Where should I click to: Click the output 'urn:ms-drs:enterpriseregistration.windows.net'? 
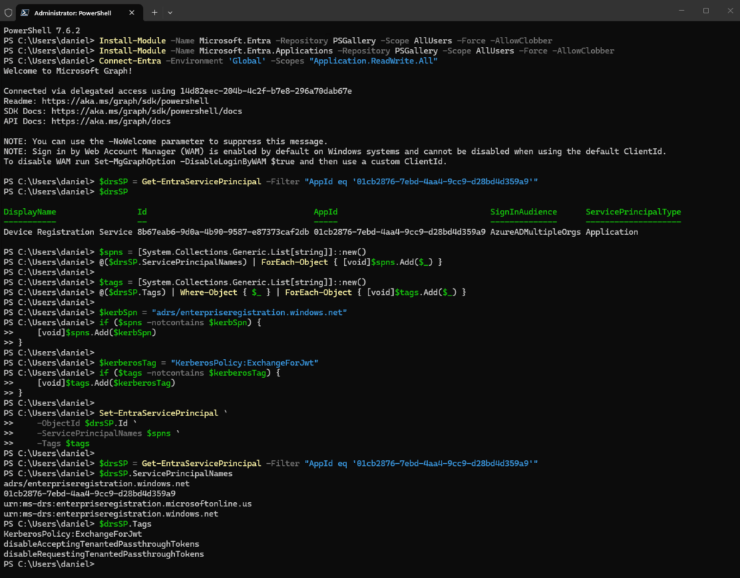[111, 514]
